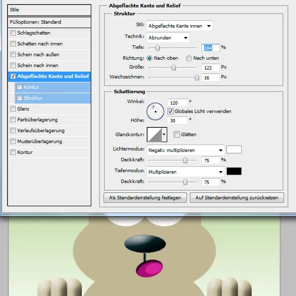Tick the Schein nach innen checkbox
Image resolution: width=296 pixels, height=296 pixels.
click(x=13, y=66)
